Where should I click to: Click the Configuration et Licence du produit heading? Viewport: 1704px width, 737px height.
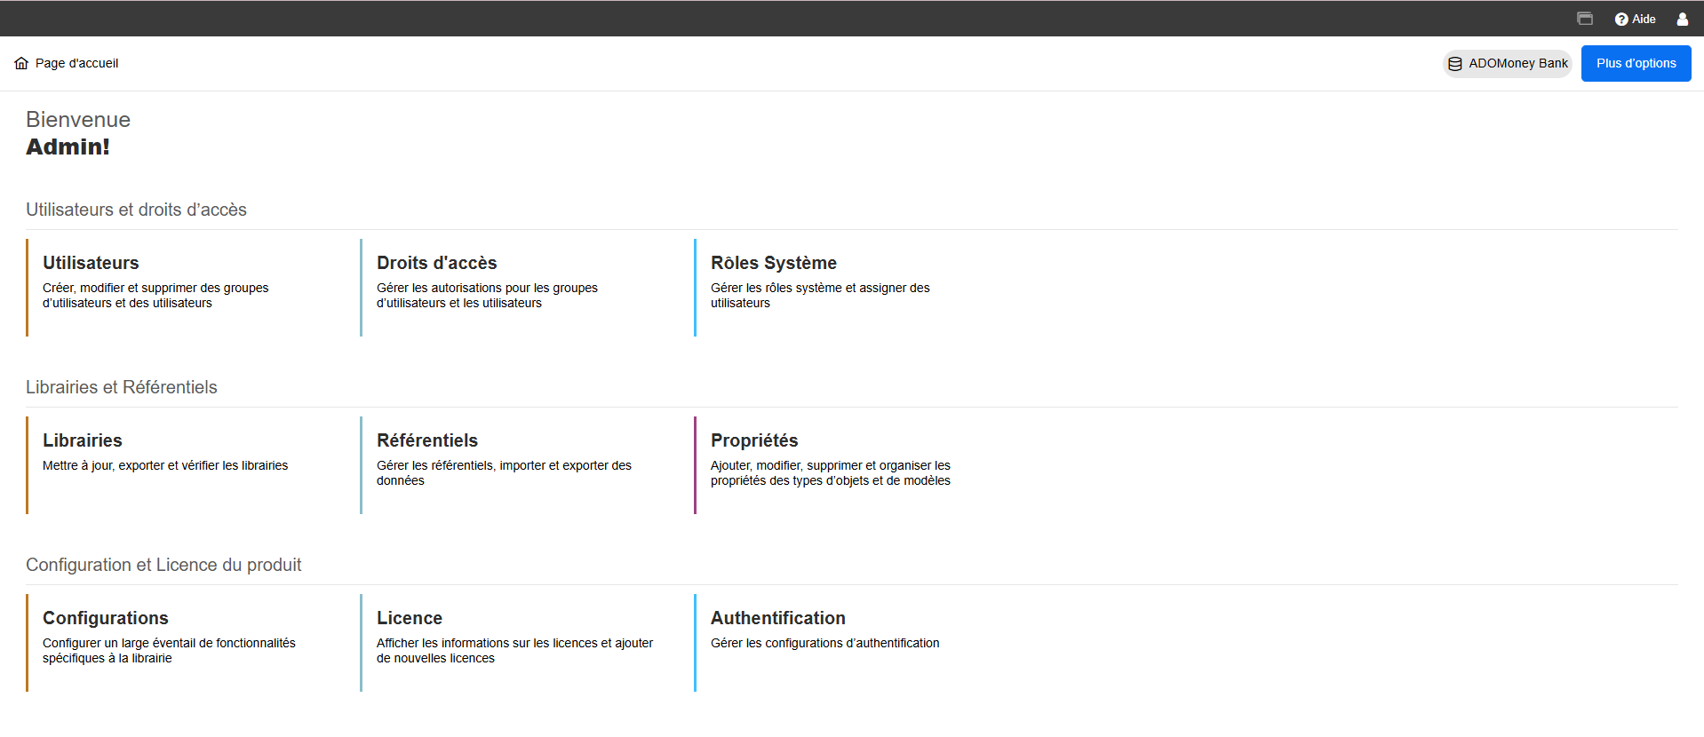pos(163,565)
